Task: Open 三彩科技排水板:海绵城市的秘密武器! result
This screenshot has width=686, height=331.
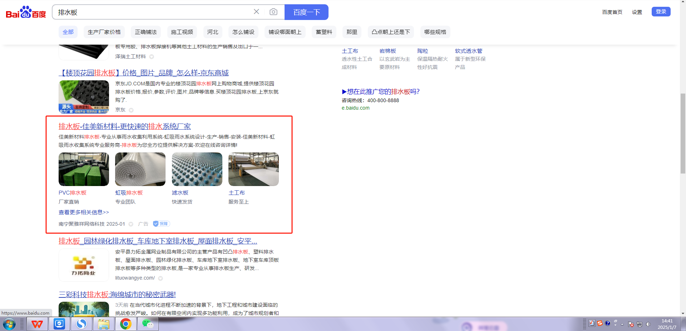Action: pyautogui.click(x=117, y=295)
